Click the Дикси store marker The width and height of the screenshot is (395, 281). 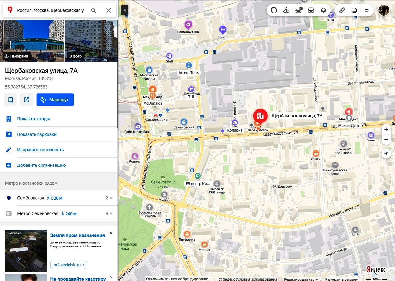[316, 153]
